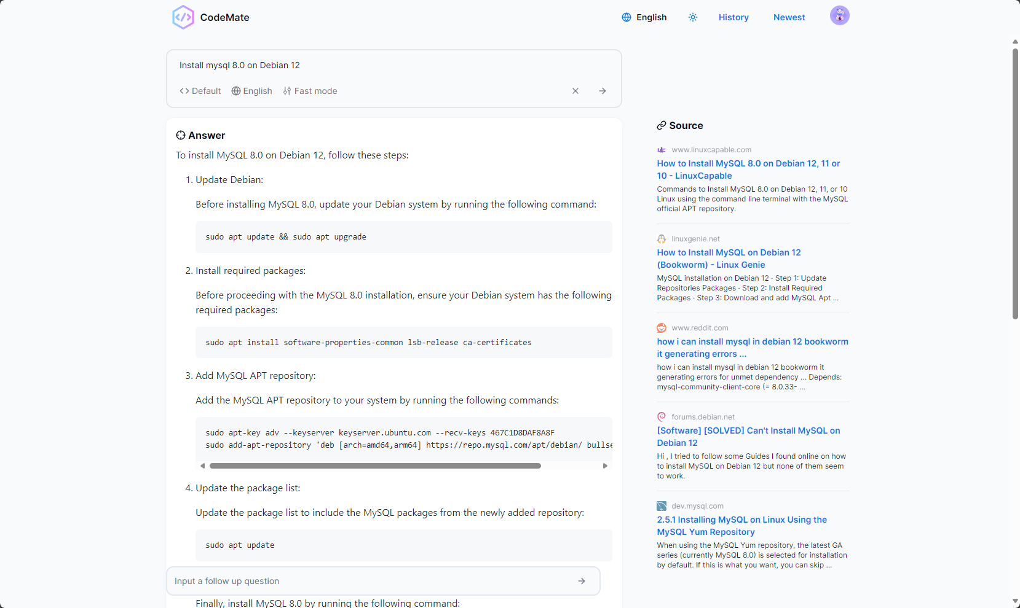Open the user avatar profile menu

click(x=839, y=15)
